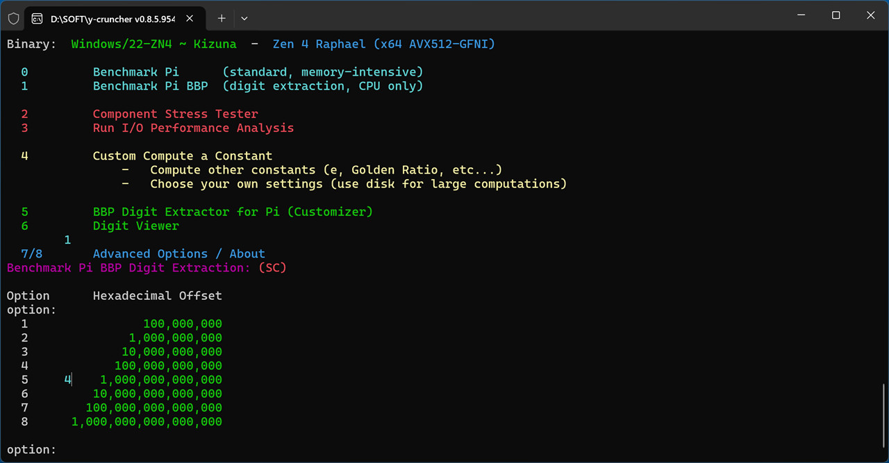
Task: Click menu number '7/8' entry
Action: click(32, 254)
